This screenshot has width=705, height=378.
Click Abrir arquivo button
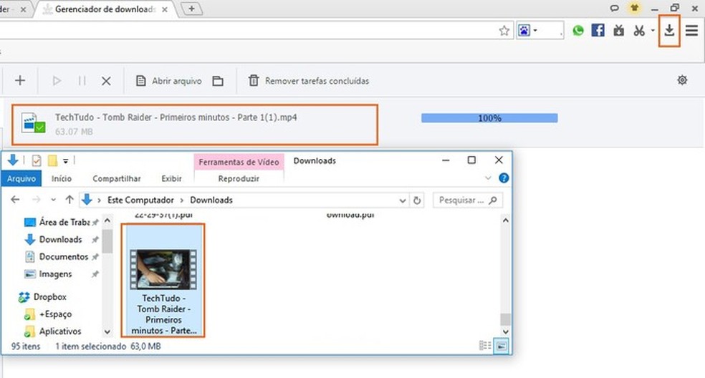coord(168,81)
